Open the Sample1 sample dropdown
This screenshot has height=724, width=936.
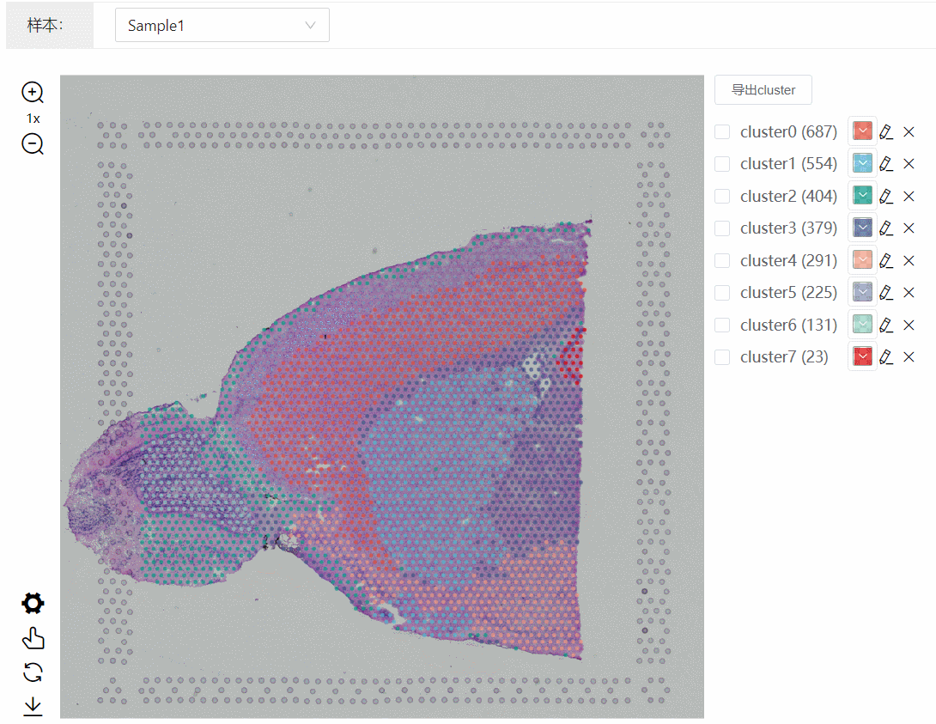coord(222,26)
